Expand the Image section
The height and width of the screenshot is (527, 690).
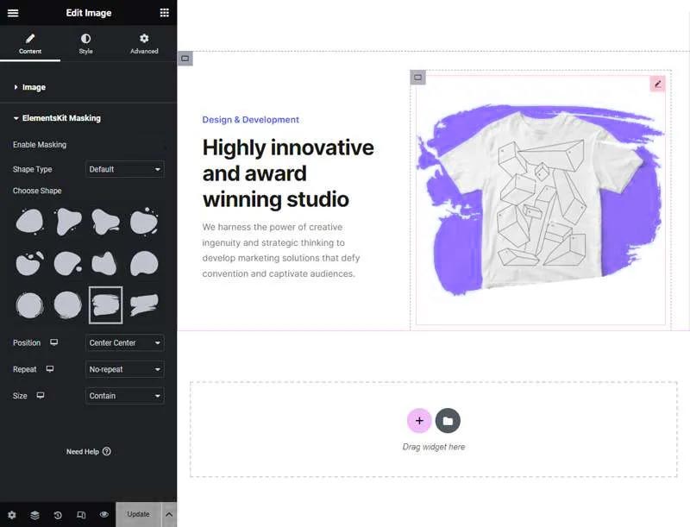[34, 87]
